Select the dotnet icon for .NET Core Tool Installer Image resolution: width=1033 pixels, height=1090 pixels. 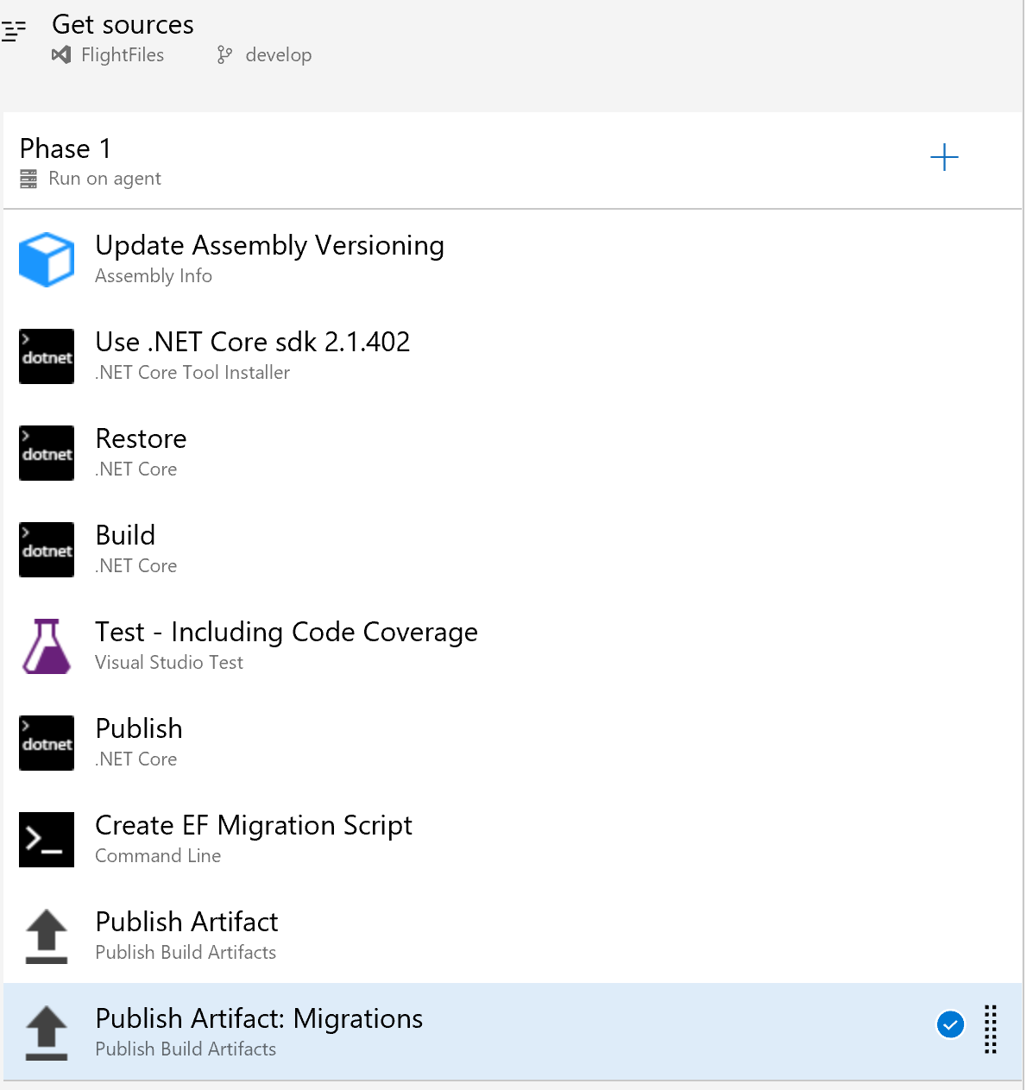[x=47, y=356]
